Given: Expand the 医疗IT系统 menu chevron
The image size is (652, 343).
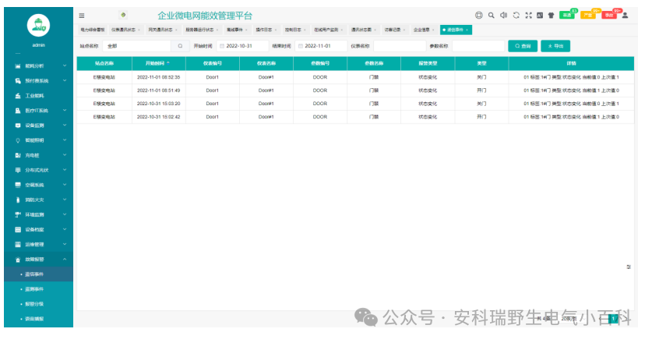Looking at the screenshot, I should [x=65, y=111].
